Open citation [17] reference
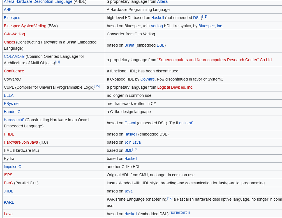Screen dimensions: 282x218 tap(170, 198)
